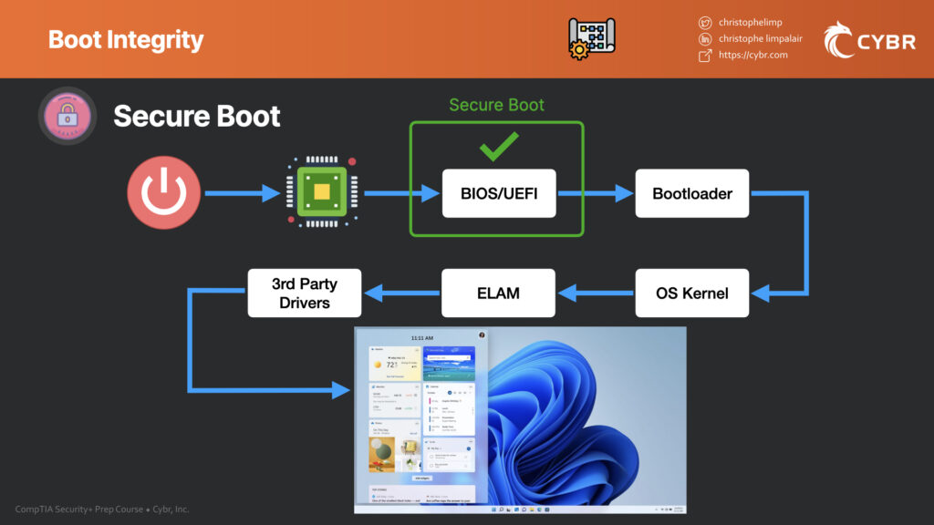Open the Top Stories news card
934x525 pixels.
pyautogui.click(x=421, y=494)
